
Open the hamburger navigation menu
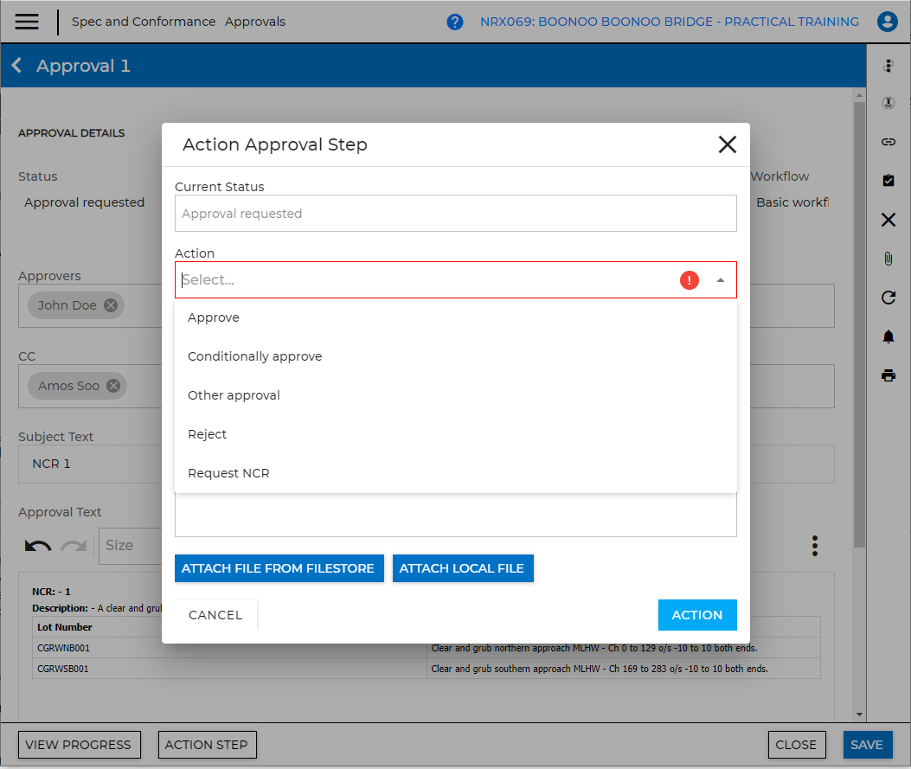[27, 22]
